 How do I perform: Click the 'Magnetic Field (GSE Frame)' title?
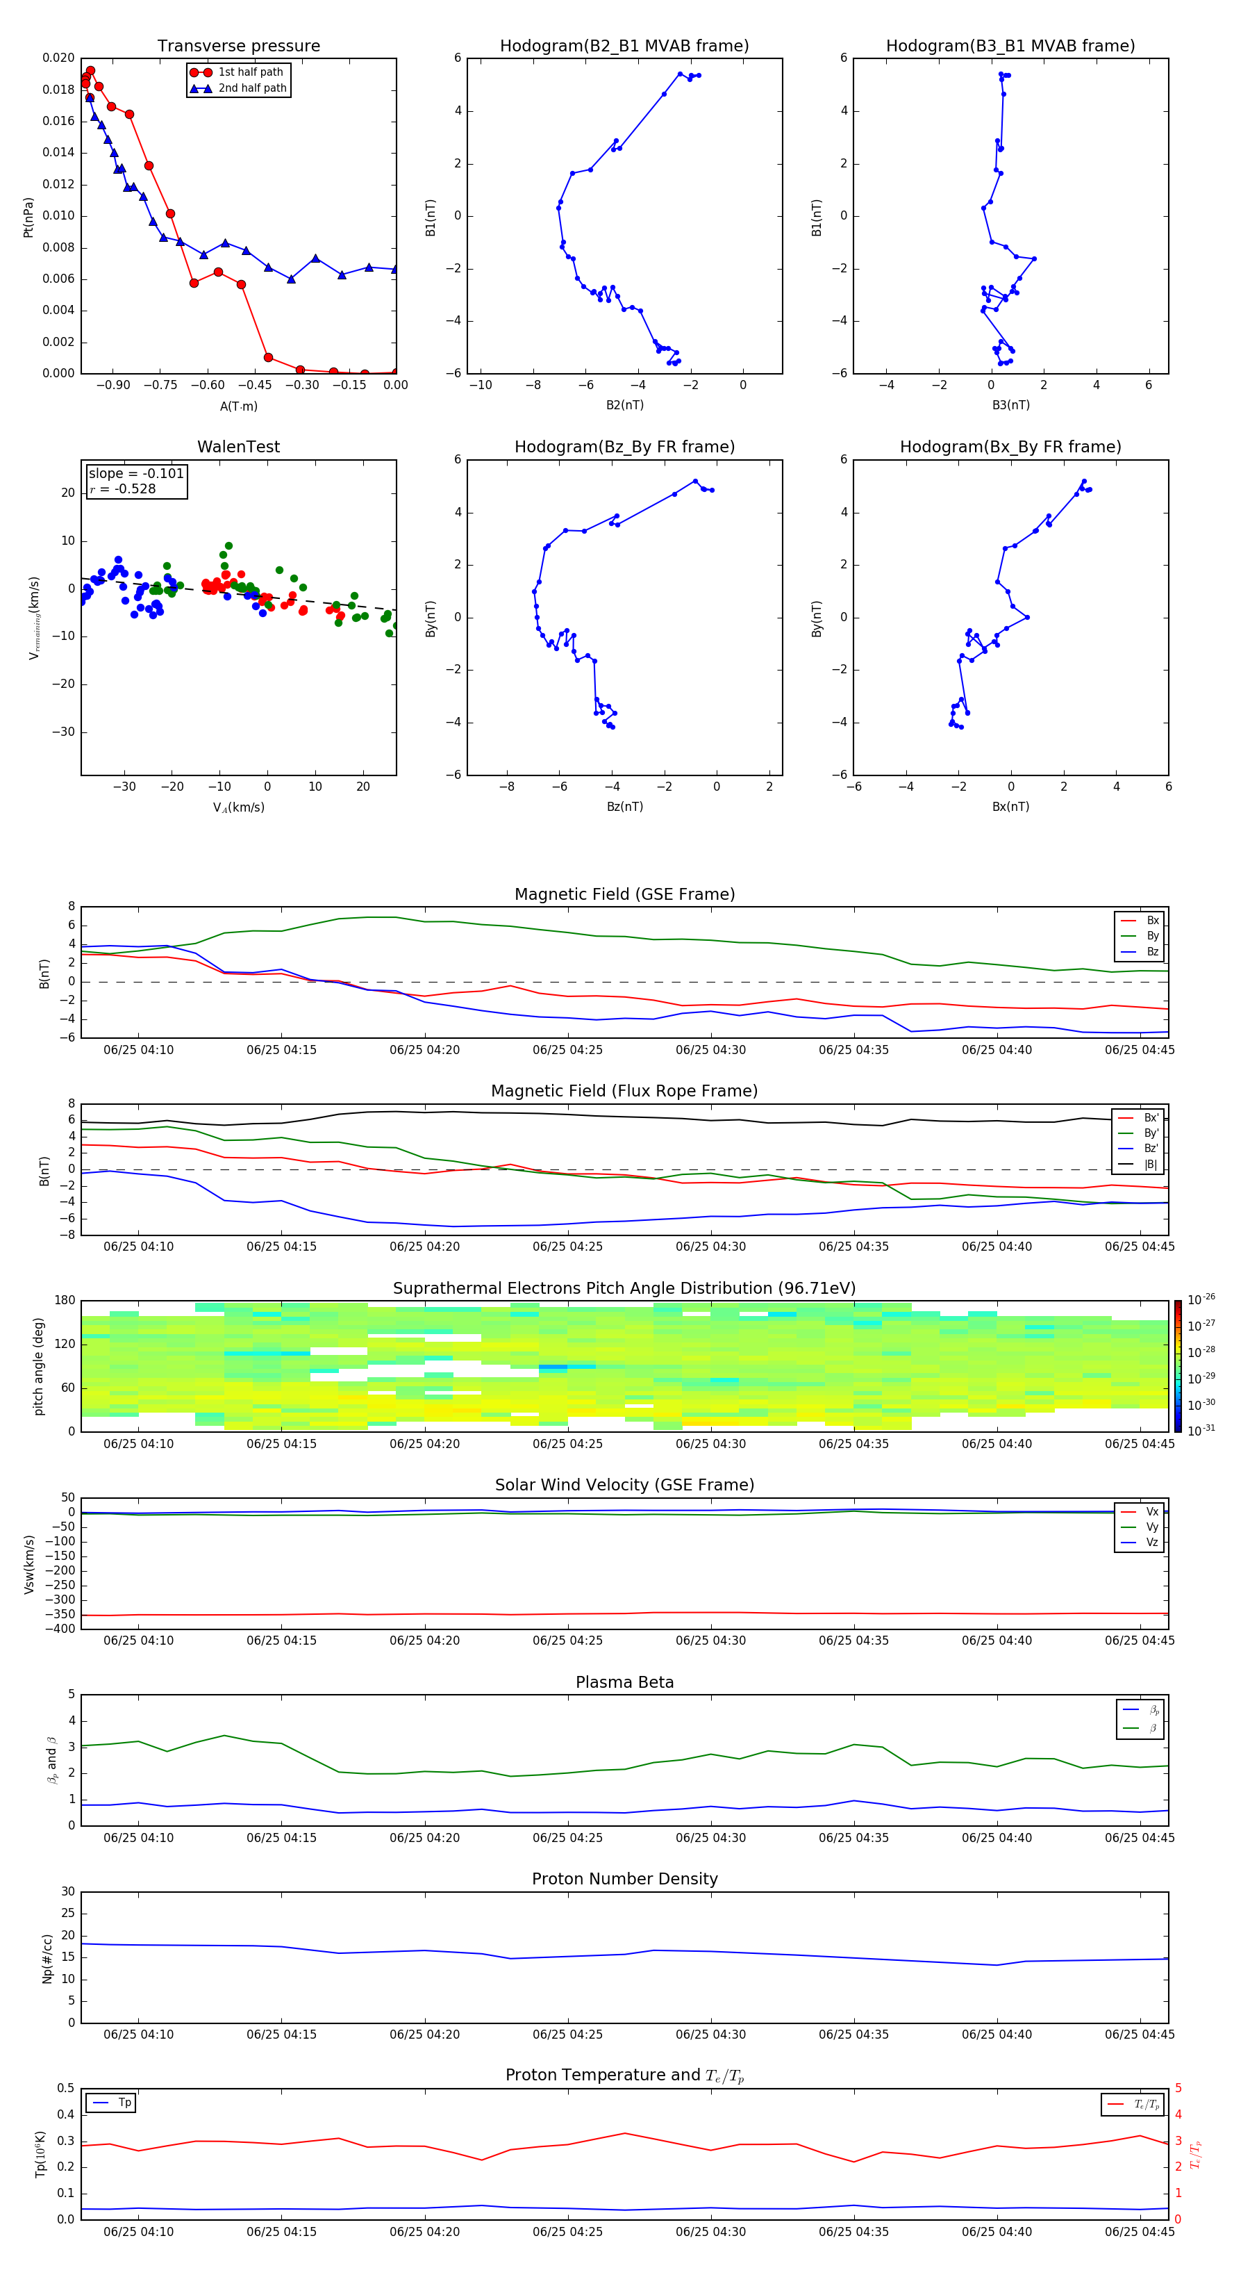[x=624, y=894]
